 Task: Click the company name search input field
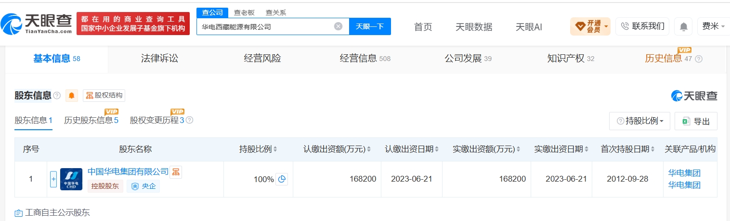point(266,26)
